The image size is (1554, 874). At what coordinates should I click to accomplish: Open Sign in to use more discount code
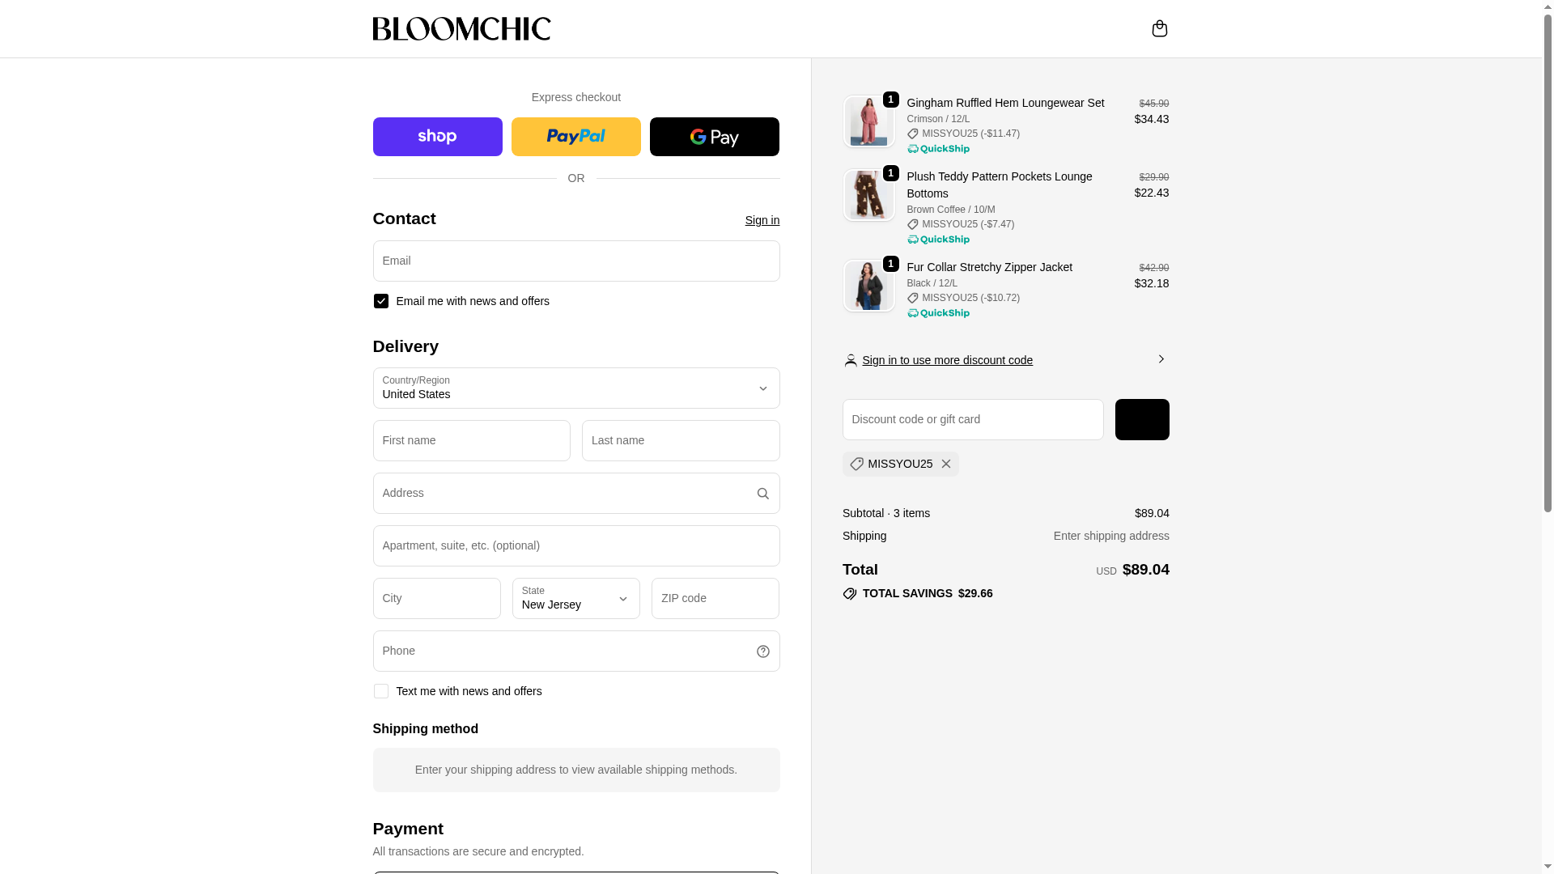tap(947, 360)
